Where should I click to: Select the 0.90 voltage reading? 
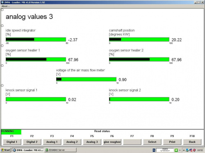pyautogui.click(x=123, y=80)
